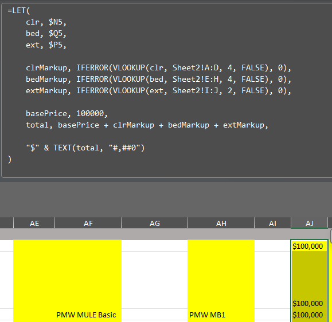Place cursor in the ext, $P5 line
Screen dimensions: 332x322
(46, 45)
